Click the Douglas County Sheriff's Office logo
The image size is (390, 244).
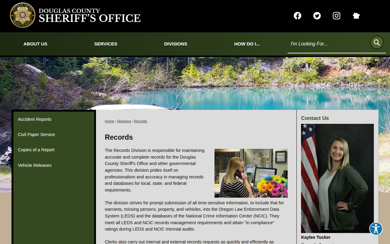(x=75, y=15)
